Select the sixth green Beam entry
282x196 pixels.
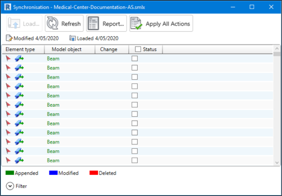[53, 105]
